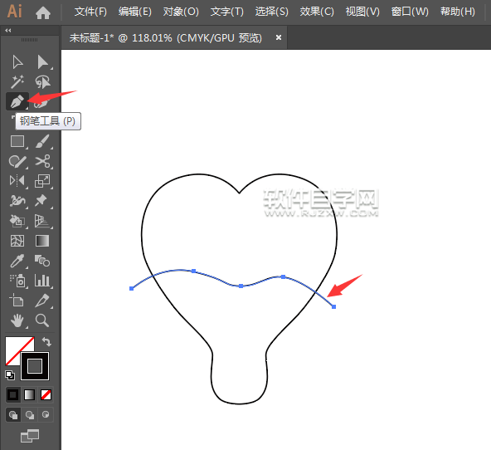Swap fill and stroke colors arrow
This screenshot has width=491, height=450.
coord(46,341)
